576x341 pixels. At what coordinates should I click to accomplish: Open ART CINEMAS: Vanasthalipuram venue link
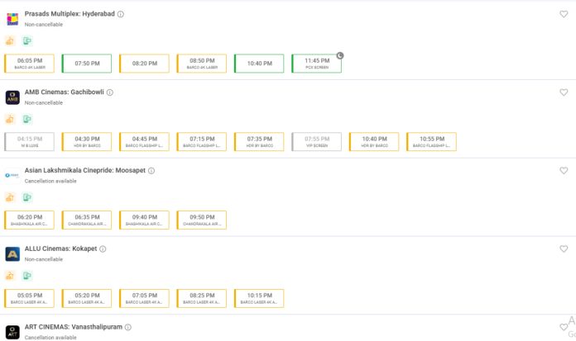(x=74, y=327)
